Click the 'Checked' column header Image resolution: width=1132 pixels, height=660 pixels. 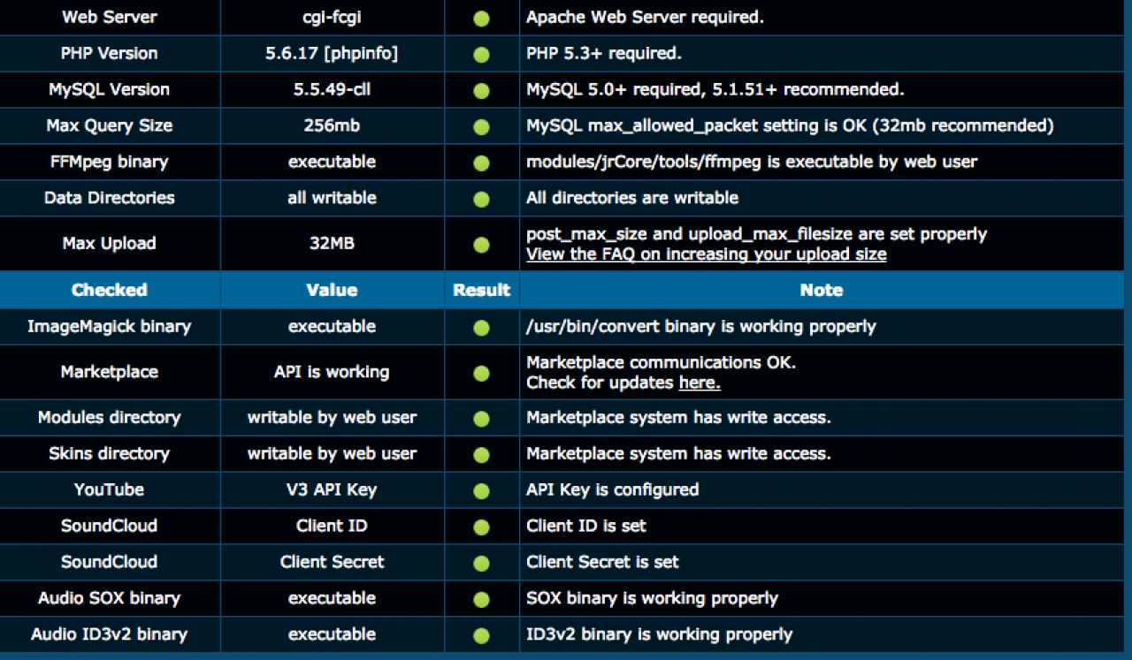[110, 290]
